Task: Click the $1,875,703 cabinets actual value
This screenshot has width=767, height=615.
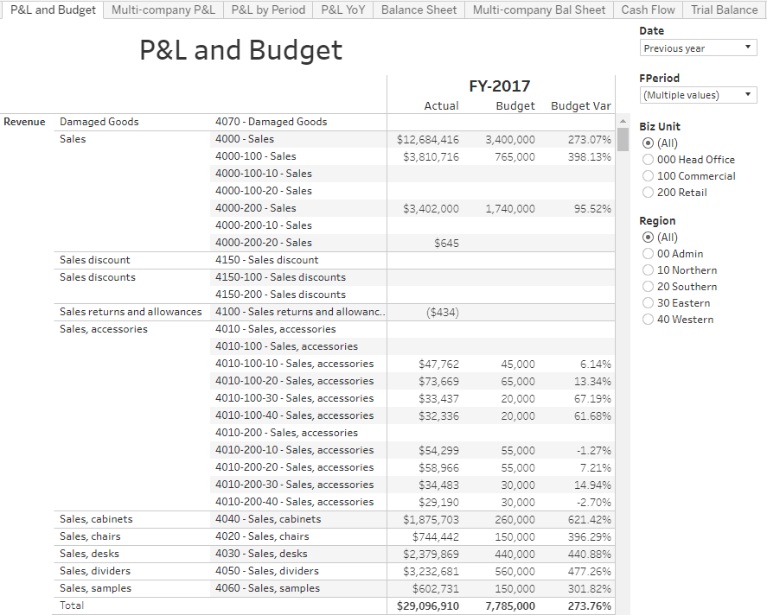Action: click(431, 520)
